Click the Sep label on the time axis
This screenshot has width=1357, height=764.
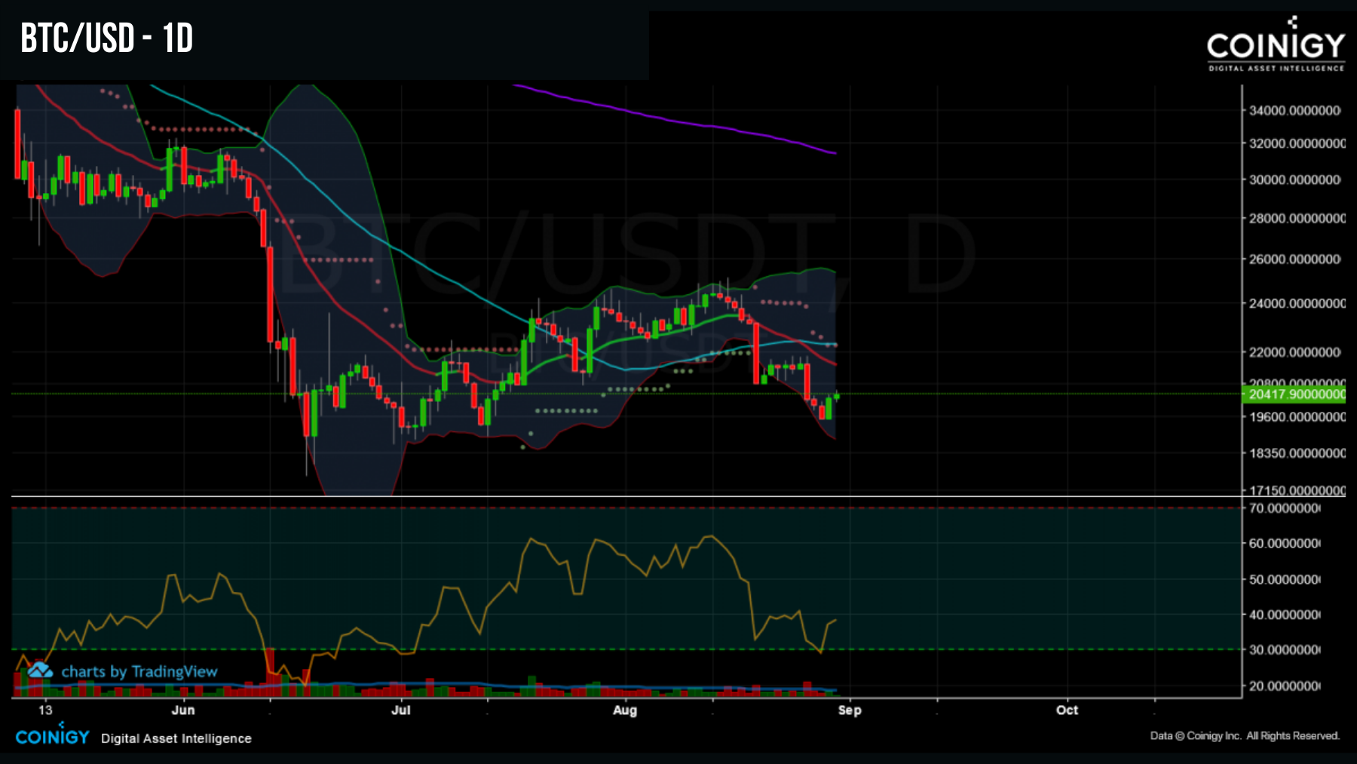click(x=852, y=710)
